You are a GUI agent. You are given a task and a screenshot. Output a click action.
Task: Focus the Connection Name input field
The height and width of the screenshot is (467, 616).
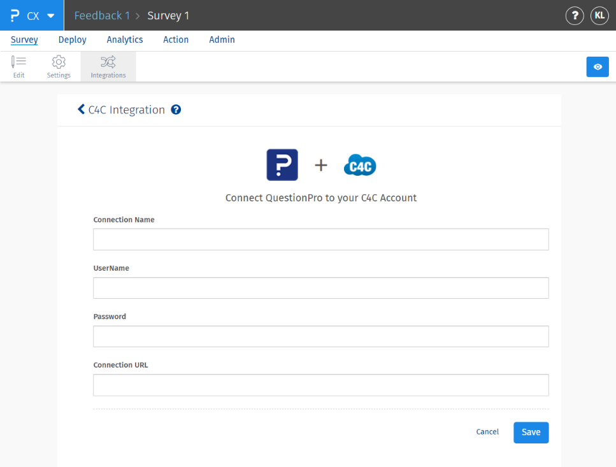(x=320, y=240)
